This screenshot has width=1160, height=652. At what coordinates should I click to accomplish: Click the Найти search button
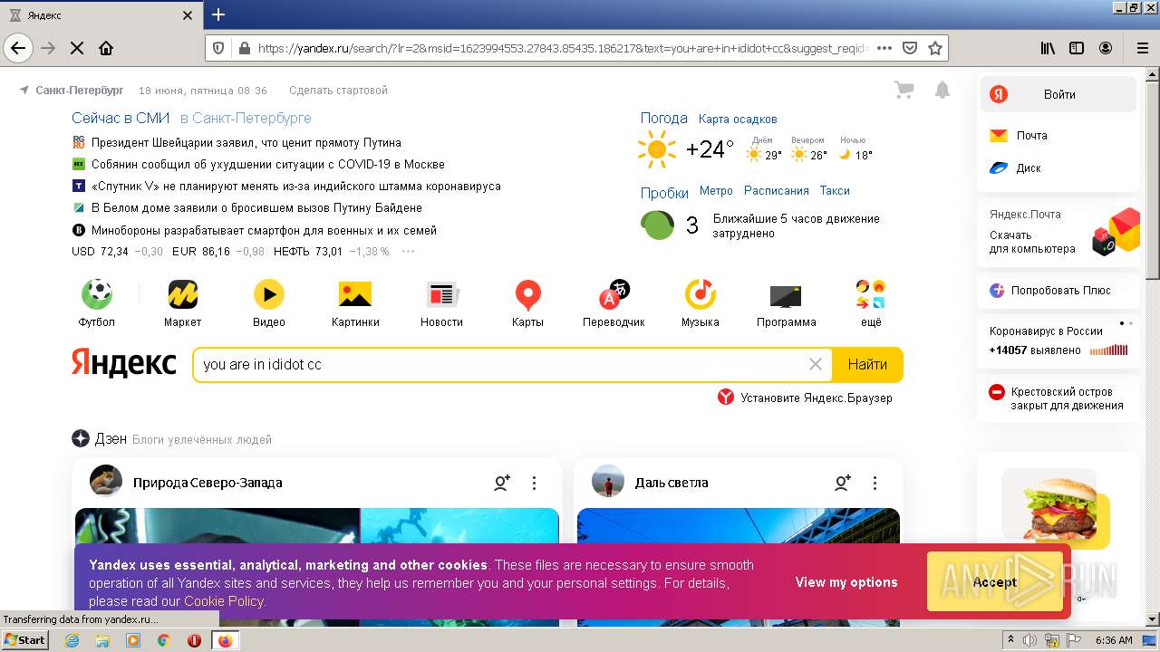tap(867, 364)
